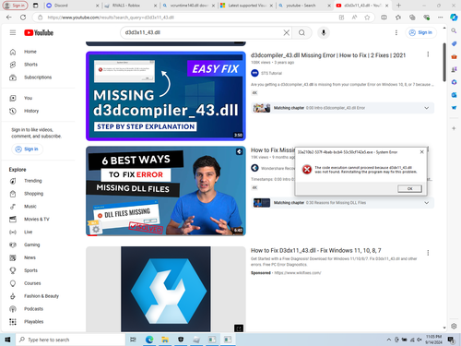Switch to the vcruntime140.dll tab

(x=188, y=6)
